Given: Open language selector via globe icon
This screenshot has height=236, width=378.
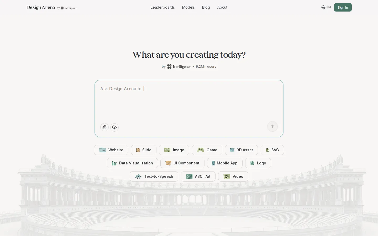Looking at the screenshot, I should pyautogui.click(x=323, y=7).
